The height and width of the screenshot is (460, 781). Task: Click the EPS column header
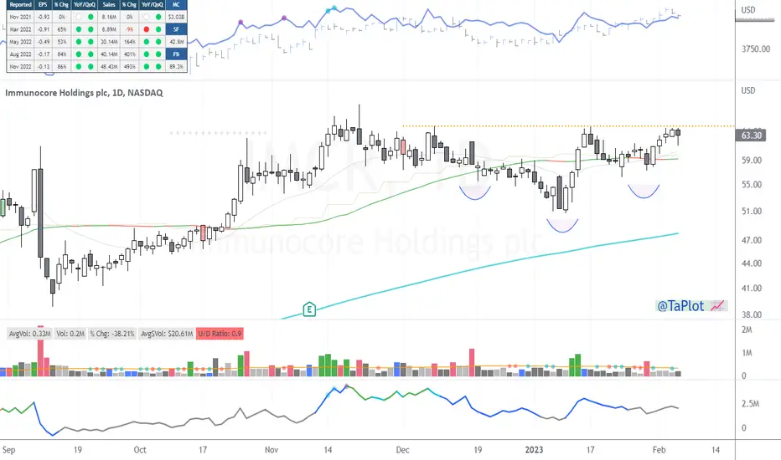(x=43, y=5)
